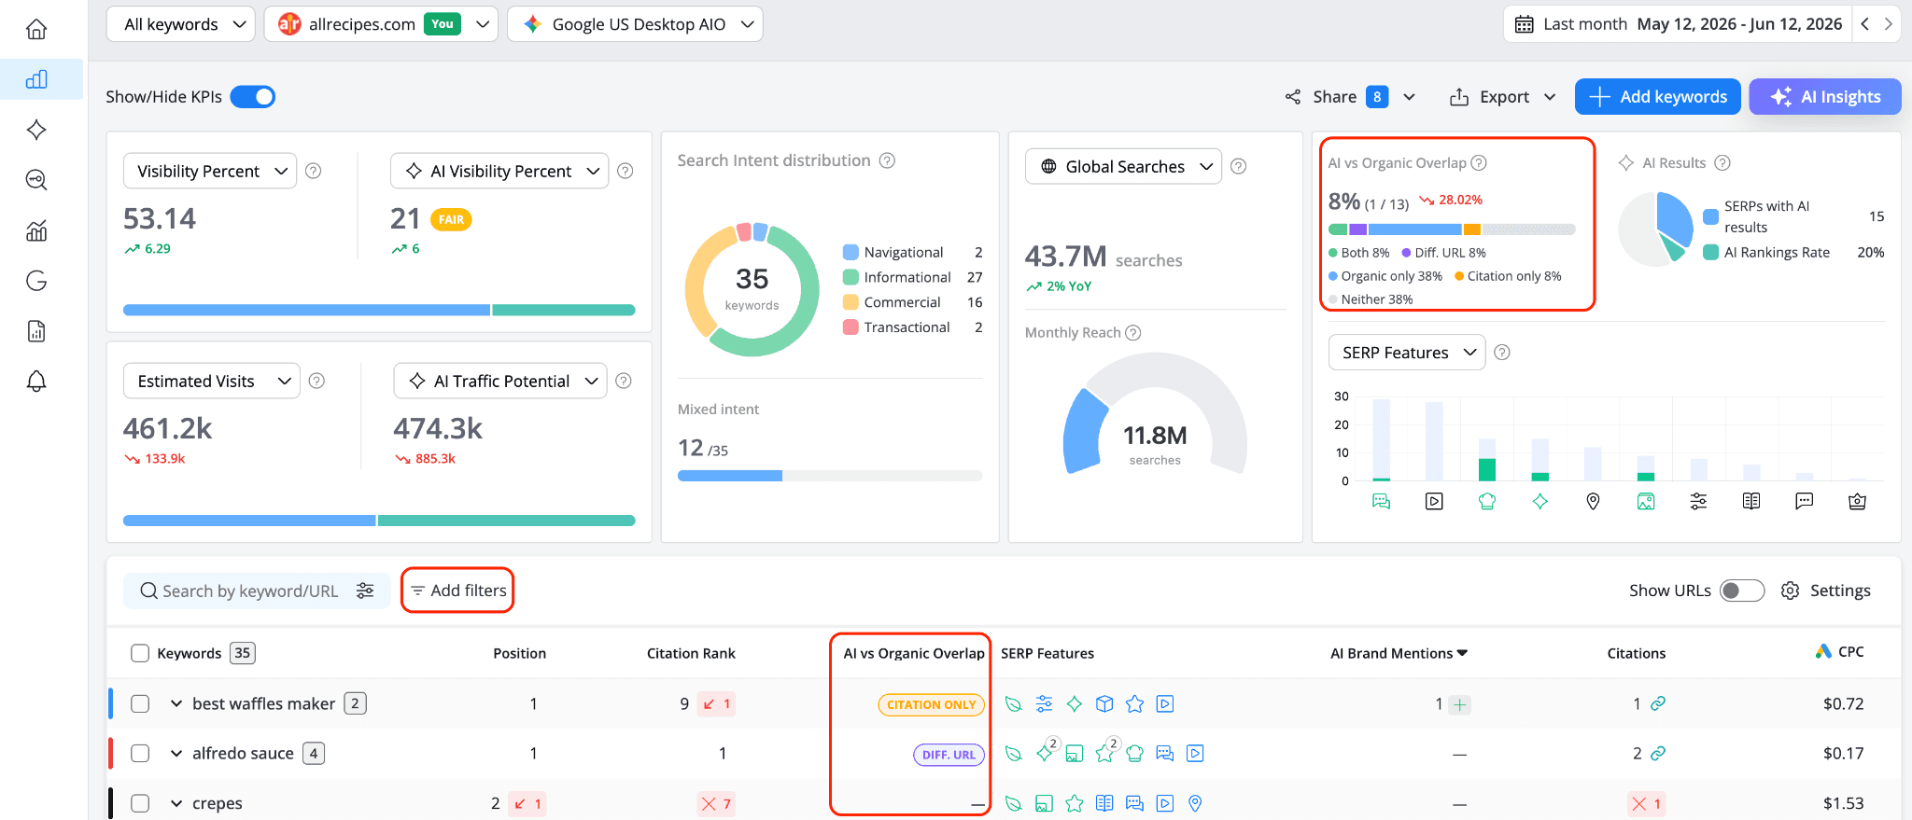Open the Share dropdown arrow
The width and height of the screenshot is (1912, 820).
(1410, 97)
